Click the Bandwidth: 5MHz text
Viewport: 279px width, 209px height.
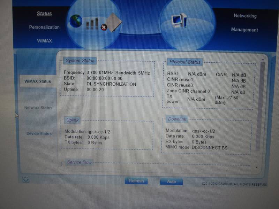point(133,73)
